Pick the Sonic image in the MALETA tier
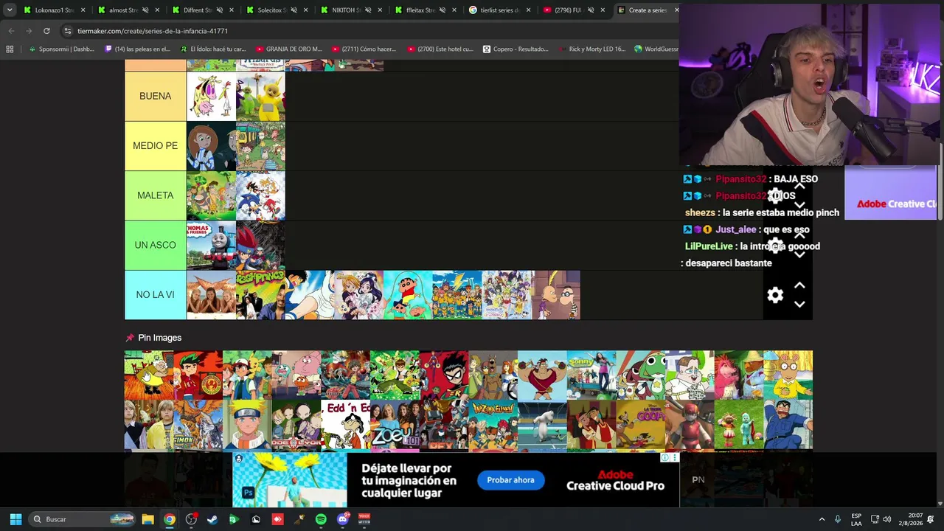Viewport: 944px width, 531px height. pos(260,195)
